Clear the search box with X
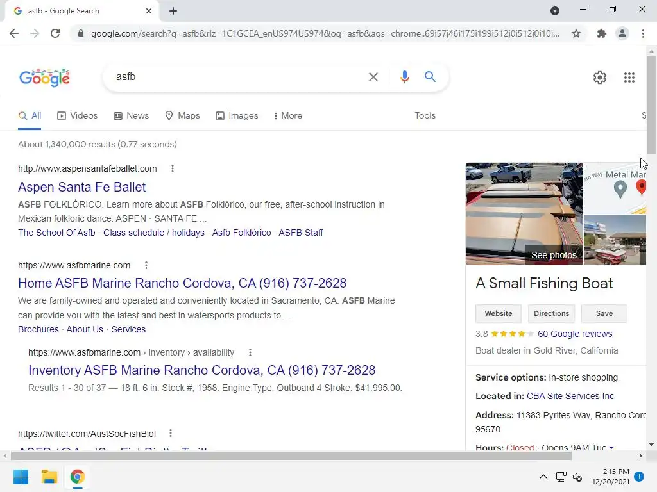This screenshot has width=657, height=492. (373, 77)
